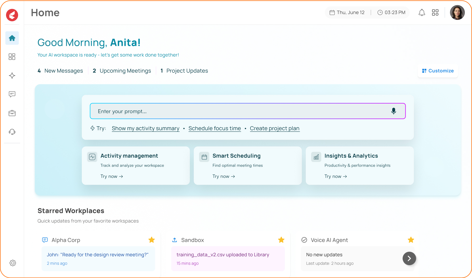Open John's design review message

click(98, 259)
